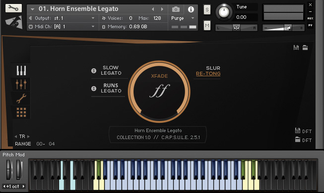Click the TR right arrow
Screen dimensions: 324x193
(x=28, y=137)
